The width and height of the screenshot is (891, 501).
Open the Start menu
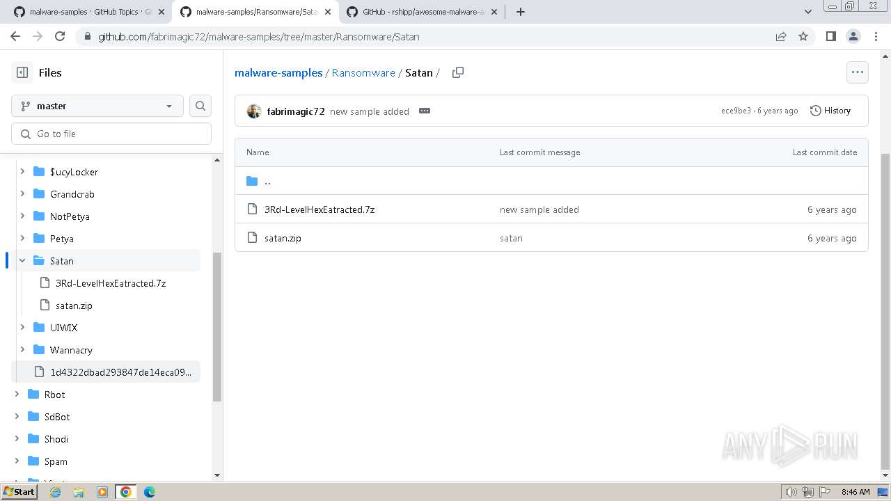[x=19, y=492]
